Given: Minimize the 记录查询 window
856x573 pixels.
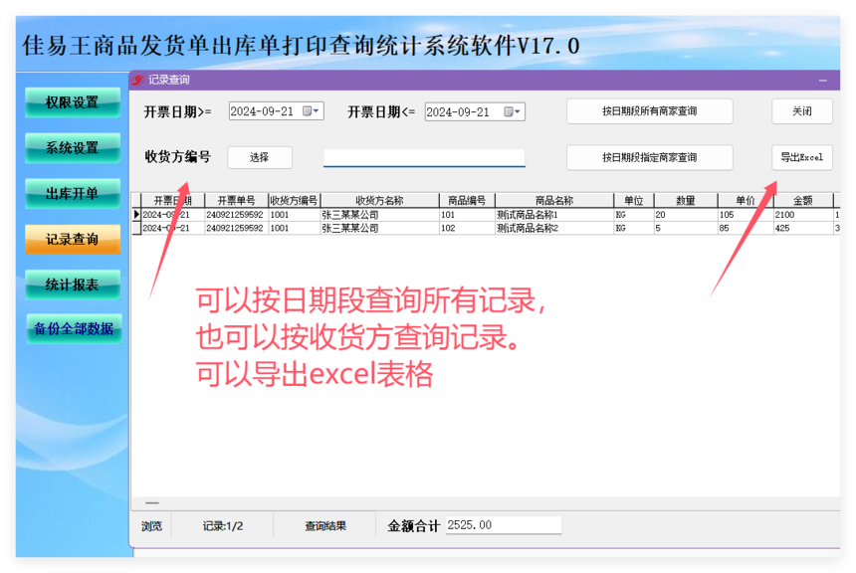Looking at the screenshot, I should click(823, 81).
